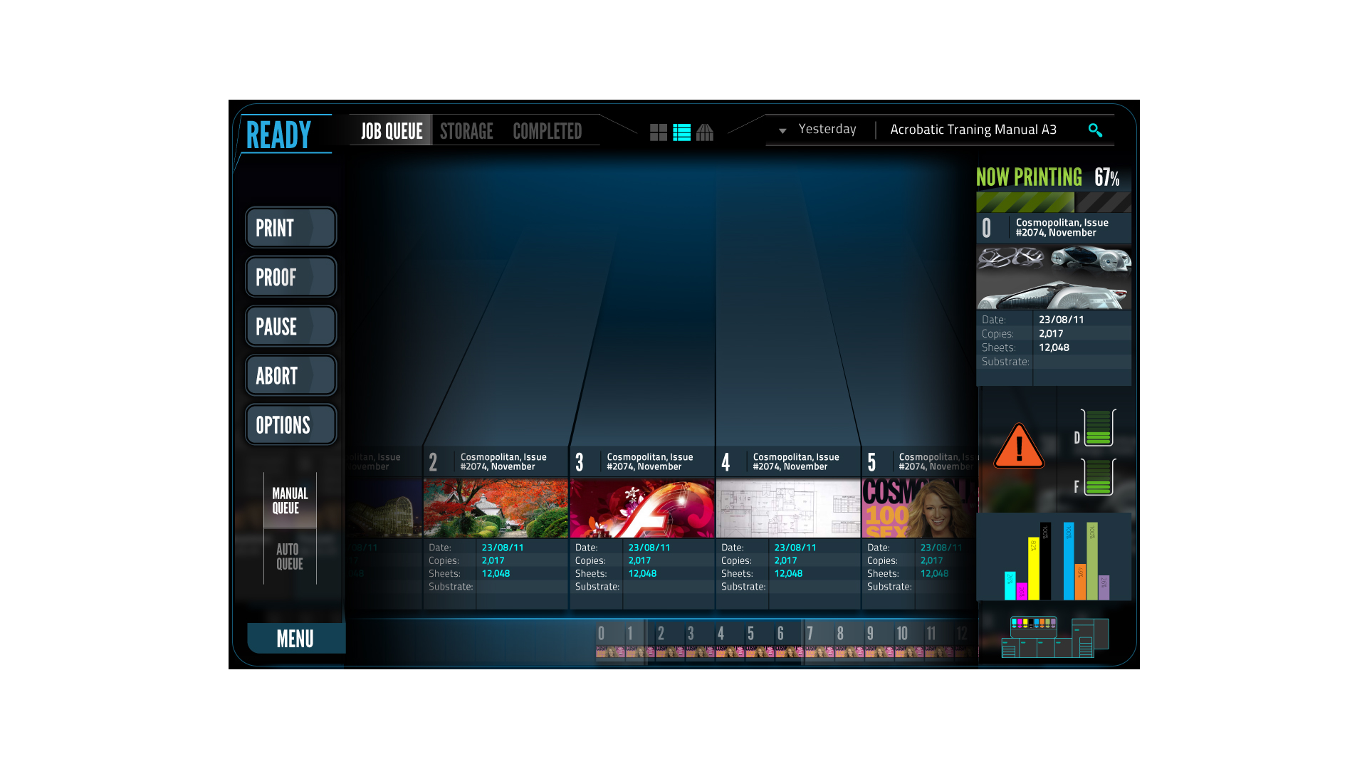
Task: Click the D tray level indicator
Action: pos(1098,429)
